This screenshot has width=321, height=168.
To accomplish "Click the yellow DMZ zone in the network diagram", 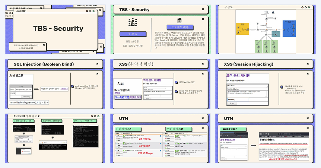I will tap(243, 29).
